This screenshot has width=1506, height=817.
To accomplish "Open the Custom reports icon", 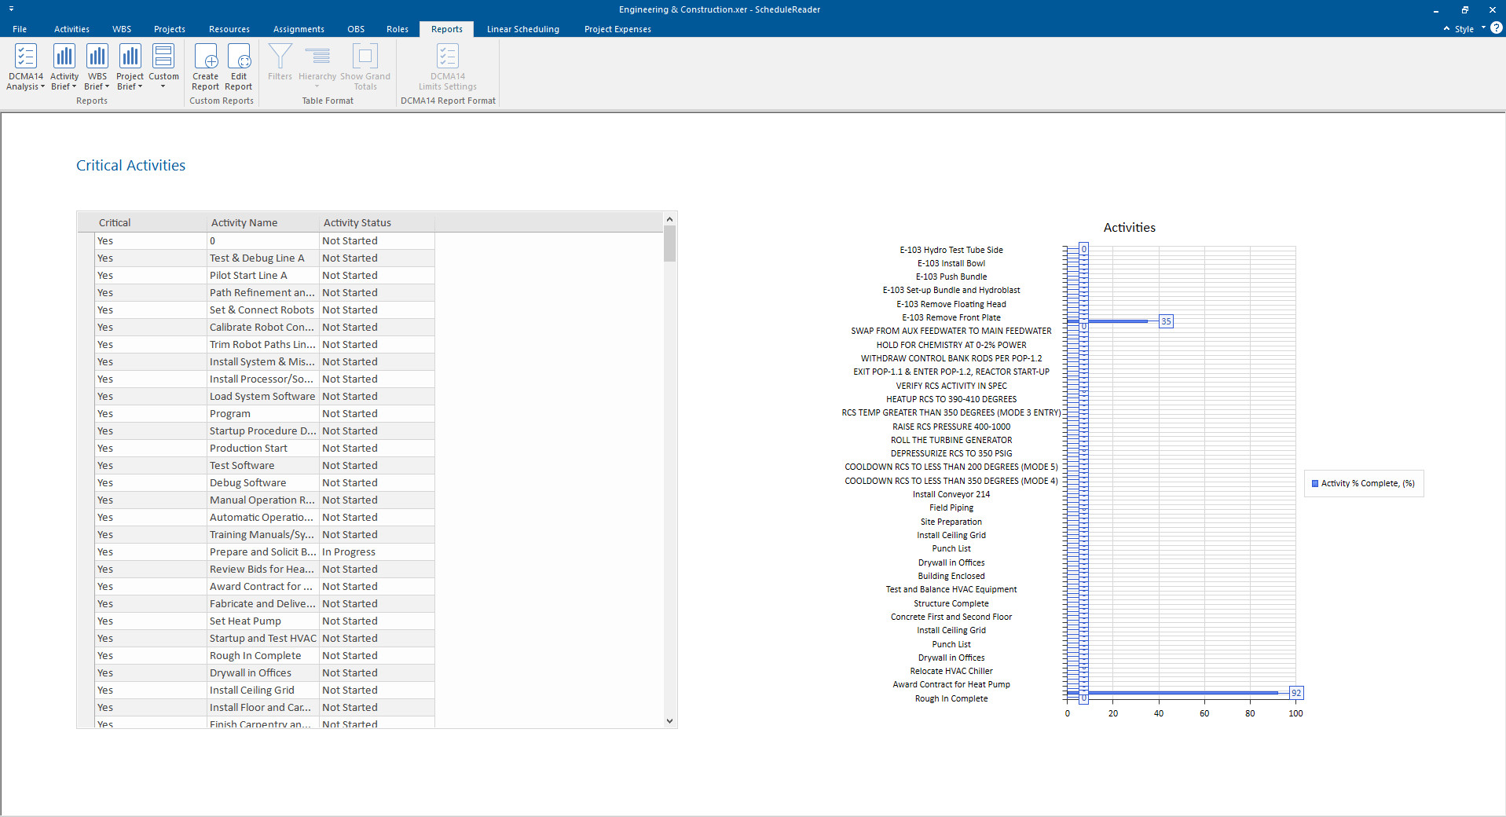I will [163, 57].
